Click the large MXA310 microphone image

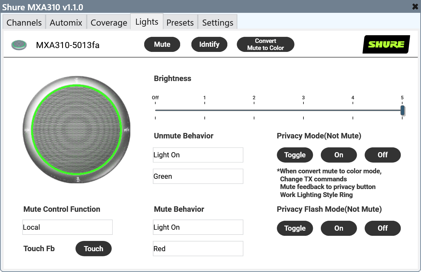[x=77, y=130]
